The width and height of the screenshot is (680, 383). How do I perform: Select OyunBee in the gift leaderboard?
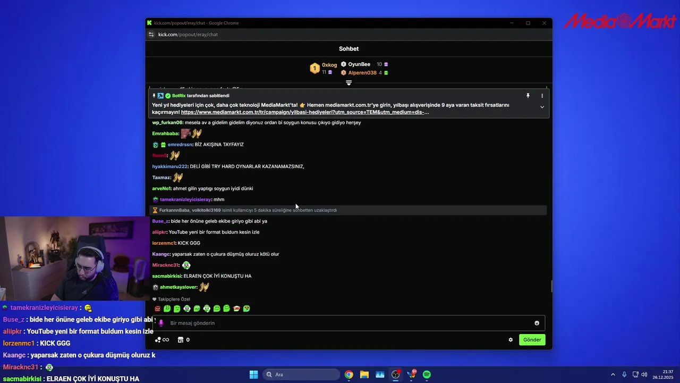(x=359, y=64)
